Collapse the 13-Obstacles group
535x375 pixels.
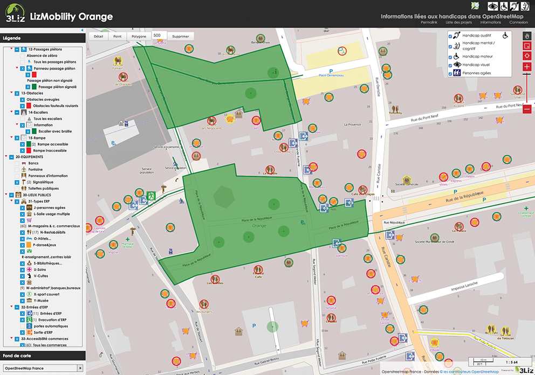point(11,92)
